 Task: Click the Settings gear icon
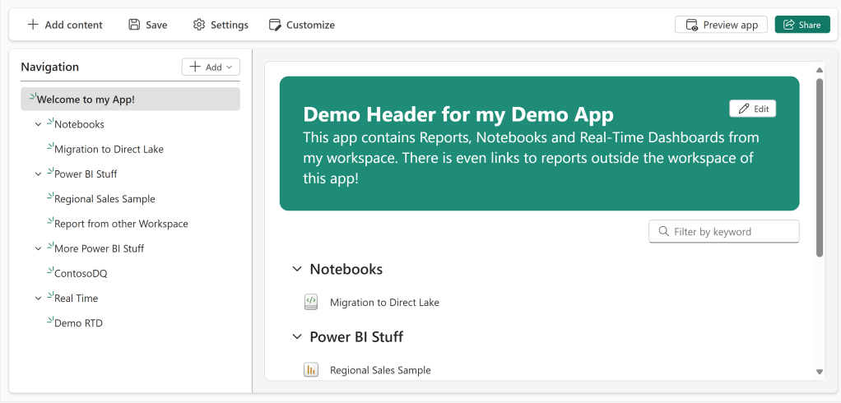199,25
